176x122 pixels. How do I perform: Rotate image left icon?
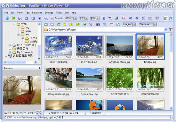[x=131, y=18]
